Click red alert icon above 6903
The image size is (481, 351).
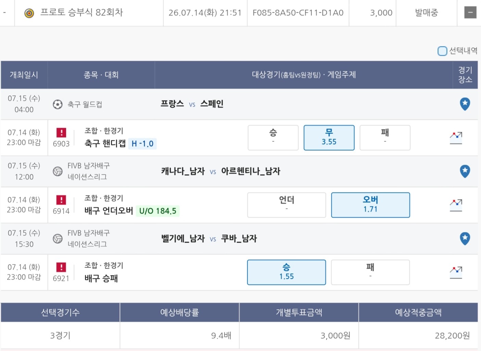click(61, 132)
